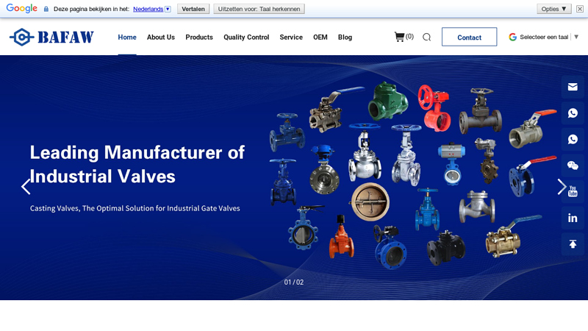The width and height of the screenshot is (588, 331).
Task: Open the shopping cart icon
Action: (x=399, y=37)
